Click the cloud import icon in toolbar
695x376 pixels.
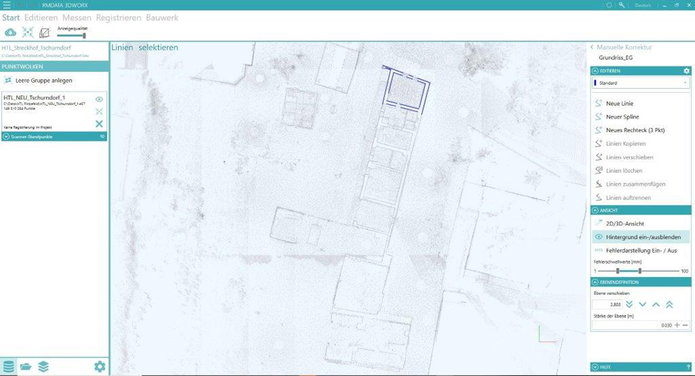pyautogui.click(x=10, y=33)
